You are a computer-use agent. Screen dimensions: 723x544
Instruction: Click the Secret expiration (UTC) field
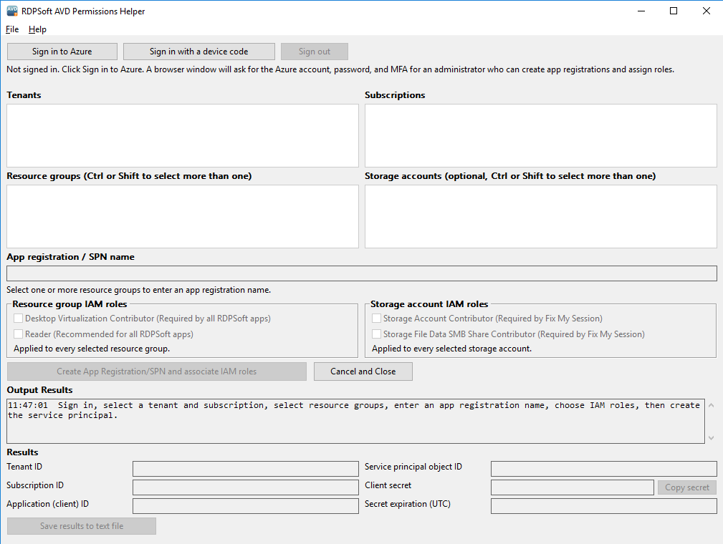[604, 506]
